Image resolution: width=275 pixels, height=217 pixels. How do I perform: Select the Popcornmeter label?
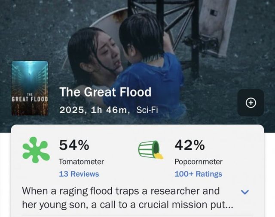198,162
